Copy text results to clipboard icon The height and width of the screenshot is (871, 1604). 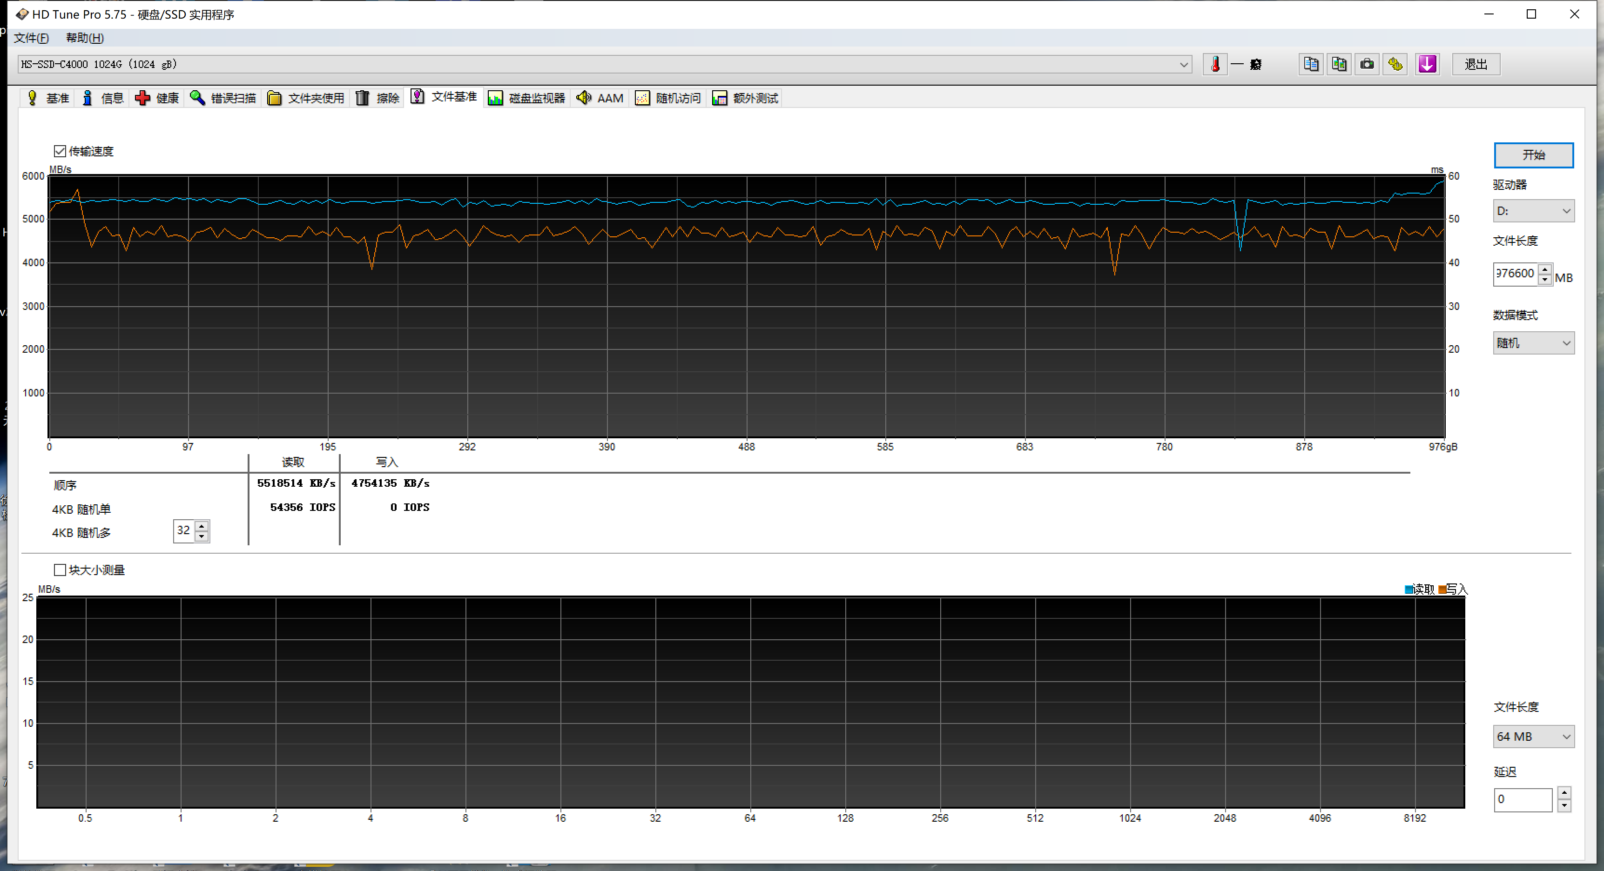[x=1311, y=64]
